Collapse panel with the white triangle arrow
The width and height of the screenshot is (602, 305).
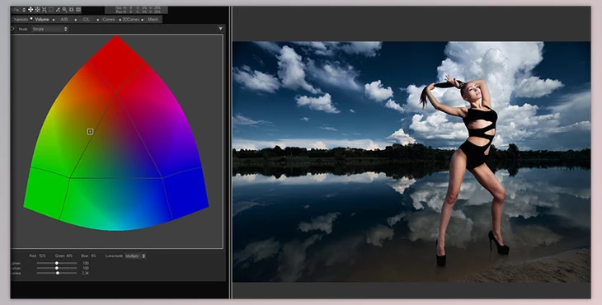tap(220, 29)
